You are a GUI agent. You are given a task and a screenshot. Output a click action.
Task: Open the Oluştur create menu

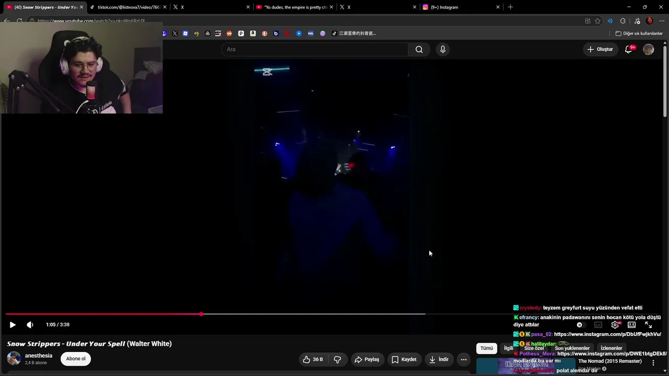coord(600,49)
